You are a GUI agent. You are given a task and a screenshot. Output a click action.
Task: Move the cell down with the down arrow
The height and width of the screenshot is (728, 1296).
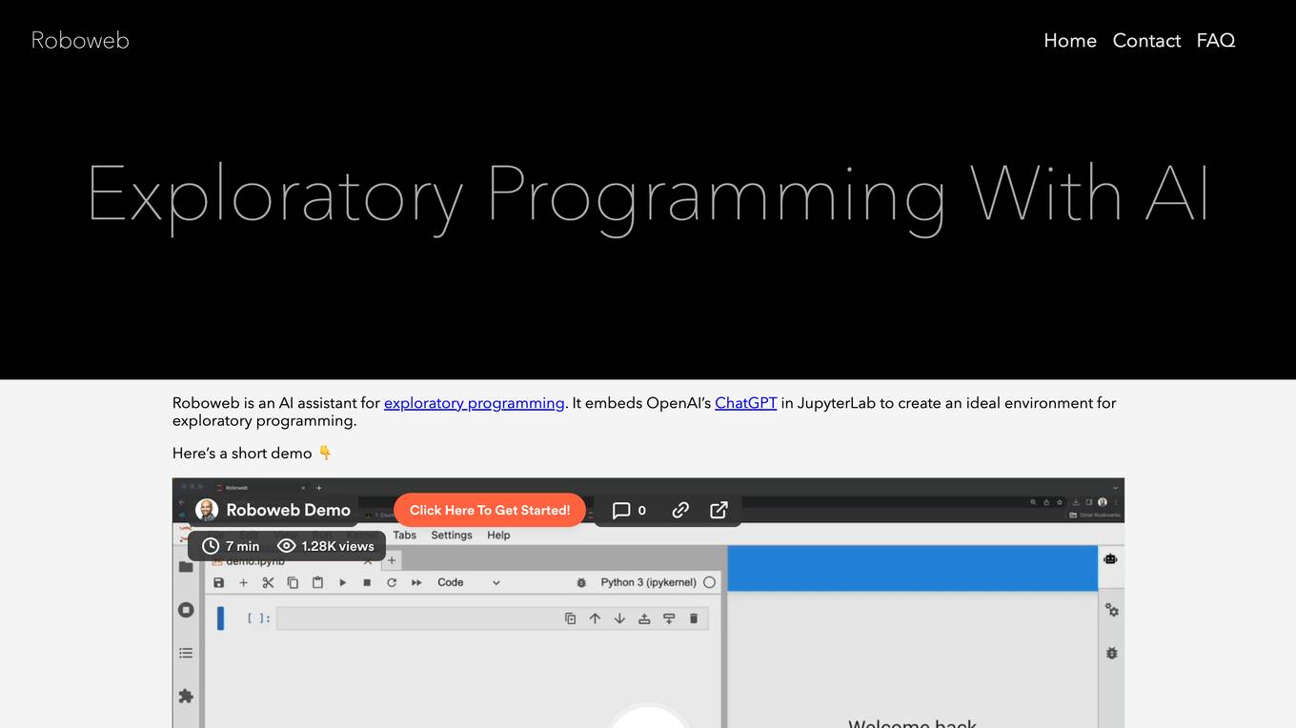point(619,618)
